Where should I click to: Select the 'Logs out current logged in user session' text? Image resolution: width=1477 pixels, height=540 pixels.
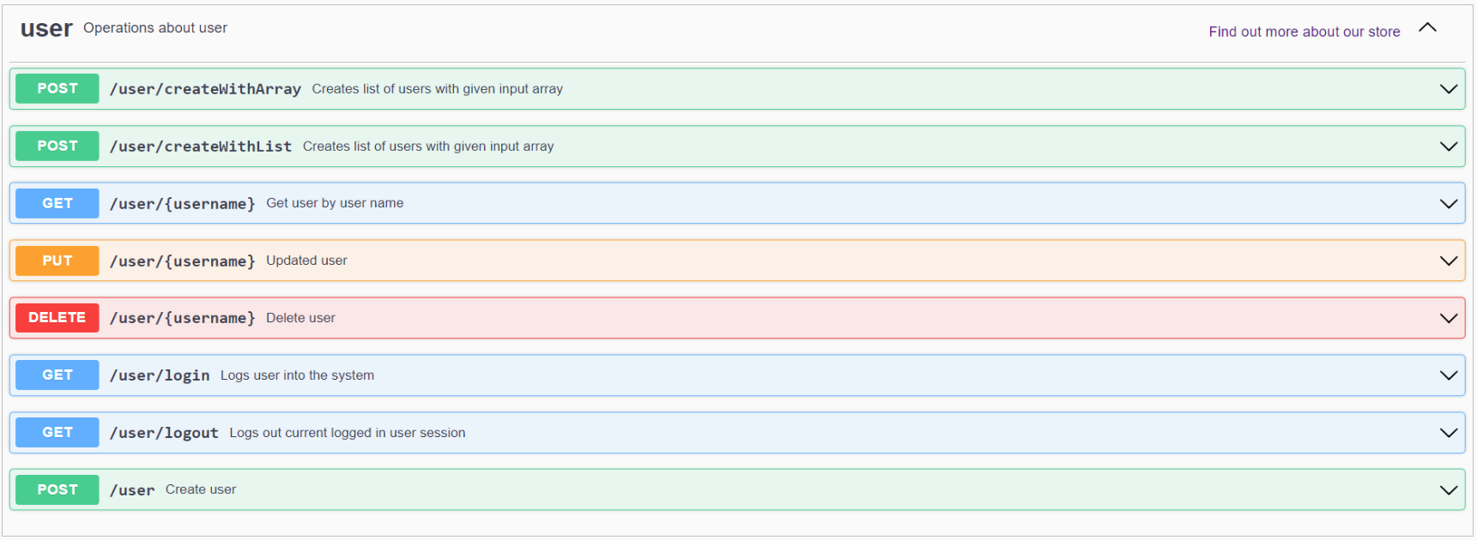point(347,433)
